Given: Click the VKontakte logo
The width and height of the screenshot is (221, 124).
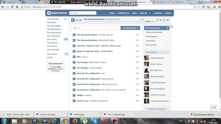Looking at the screenshot, I should coord(57,13).
